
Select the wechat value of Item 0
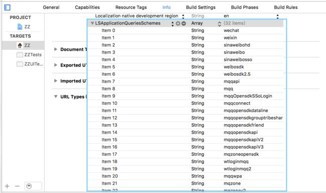231,30
